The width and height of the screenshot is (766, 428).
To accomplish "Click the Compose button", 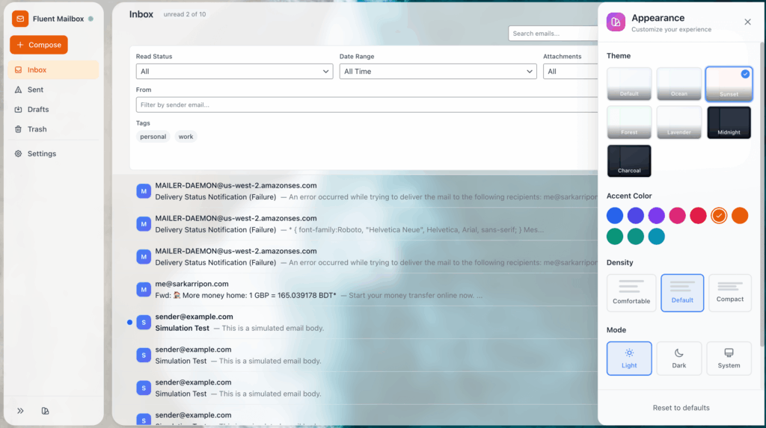I will pos(39,45).
